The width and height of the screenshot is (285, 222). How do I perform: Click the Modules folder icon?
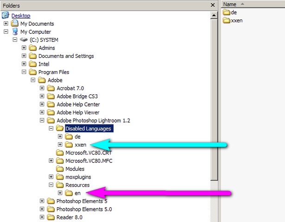click(60, 169)
